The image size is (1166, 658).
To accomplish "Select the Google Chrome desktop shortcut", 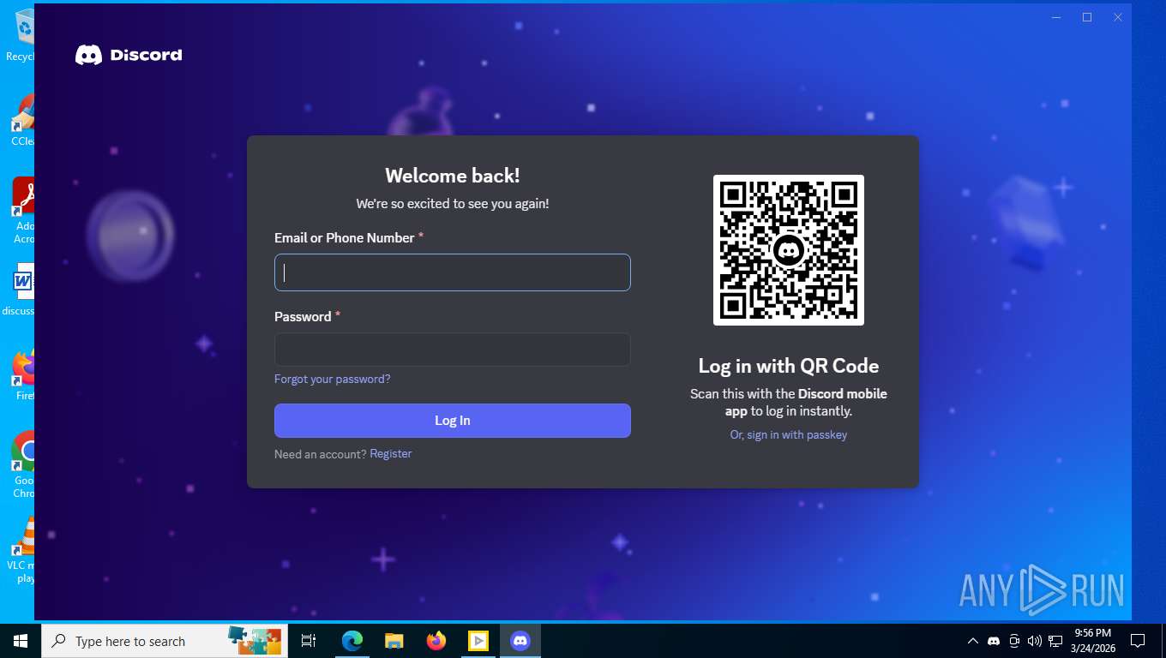I will point(24,464).
